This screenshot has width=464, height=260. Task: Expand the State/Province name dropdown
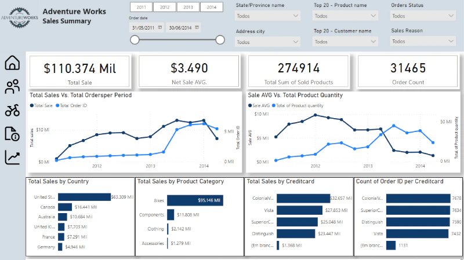pos(267,16)
